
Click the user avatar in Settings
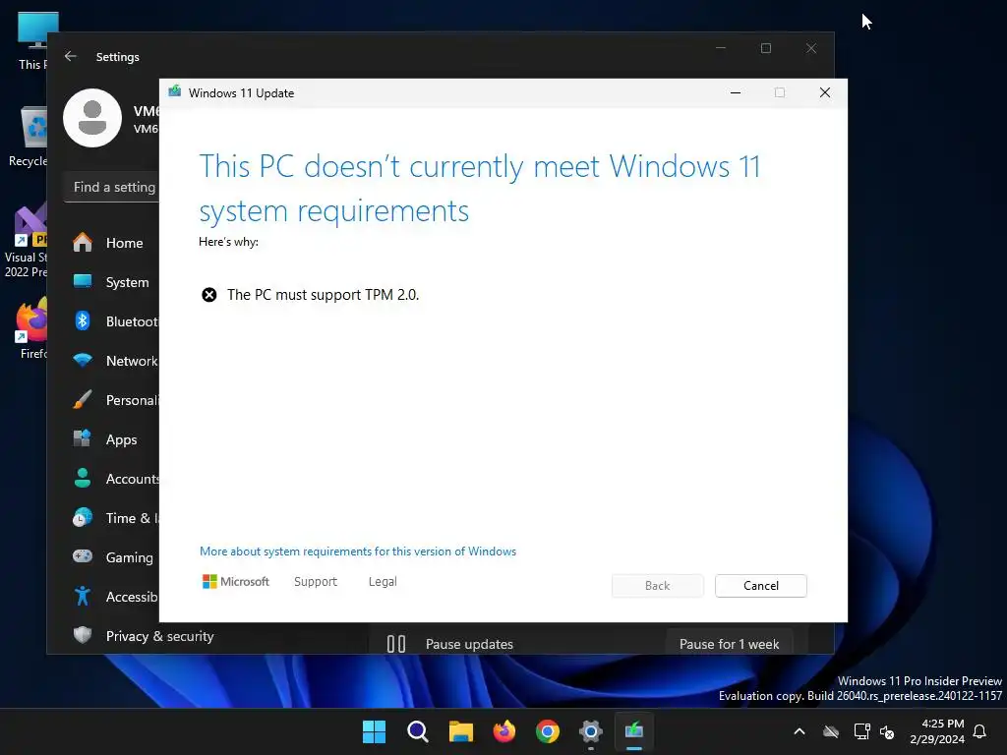(x=92, y=118)
